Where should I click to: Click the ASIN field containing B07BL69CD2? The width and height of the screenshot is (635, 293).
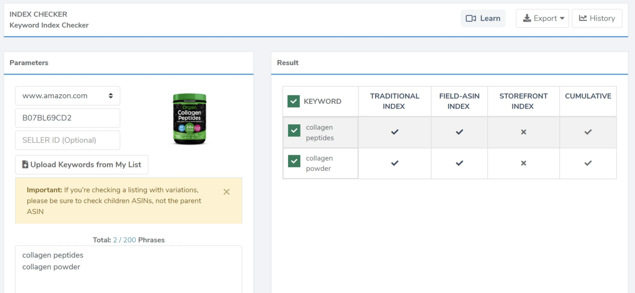pos(67,118)
